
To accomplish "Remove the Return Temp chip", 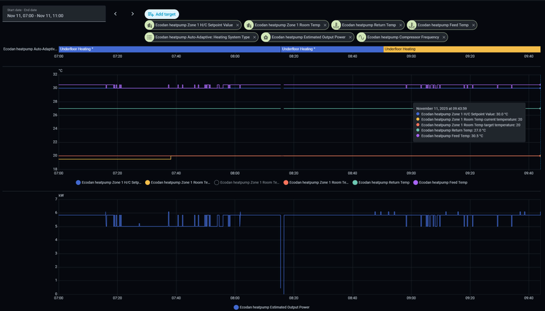I will 400,25.
